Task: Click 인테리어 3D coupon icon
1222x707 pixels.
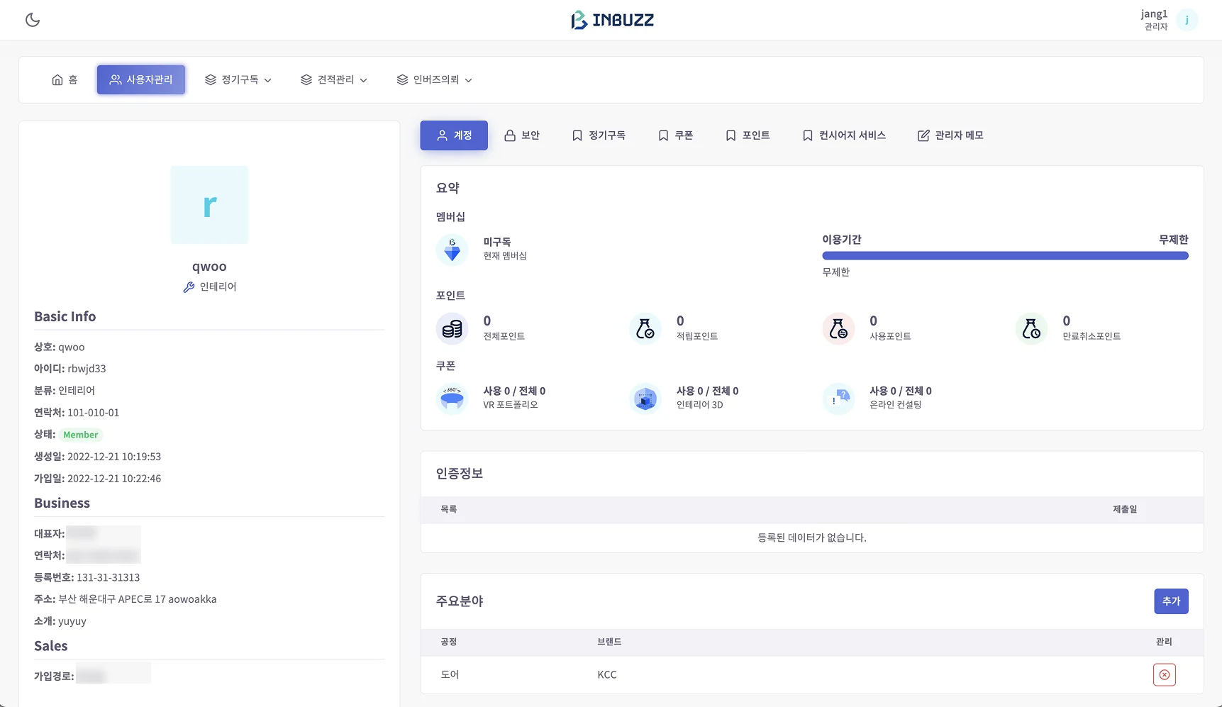Action: tap(645, 399)
